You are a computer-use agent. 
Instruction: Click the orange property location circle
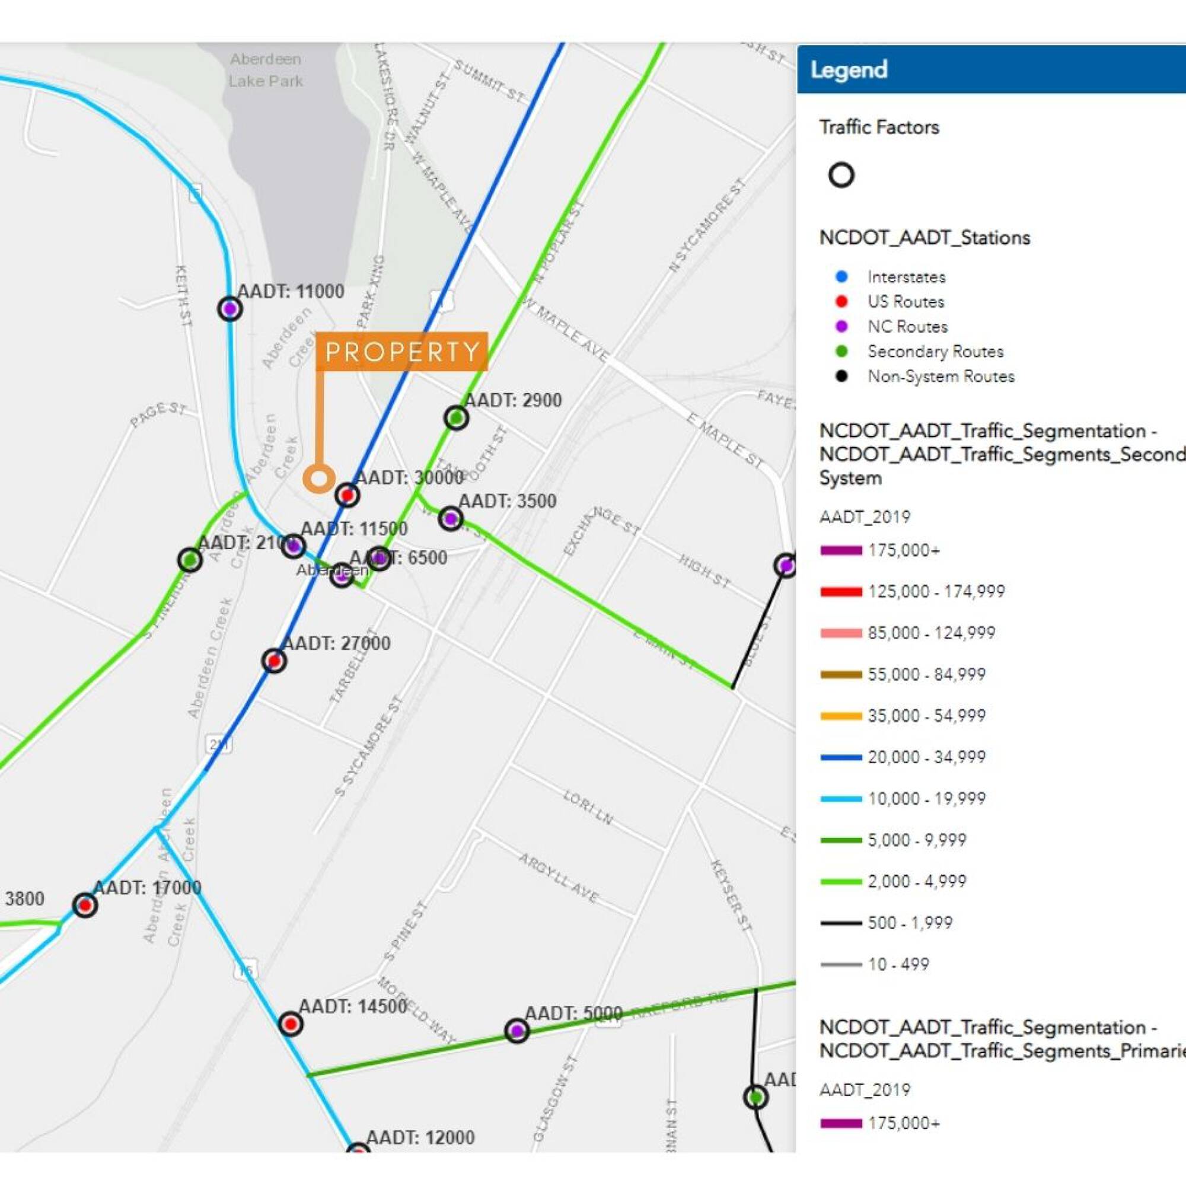[x=318, y=478]
